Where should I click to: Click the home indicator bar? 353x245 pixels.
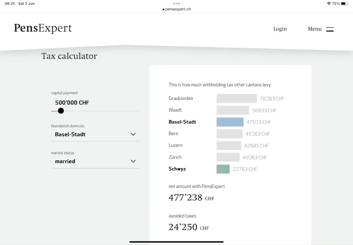click(176, 242)
